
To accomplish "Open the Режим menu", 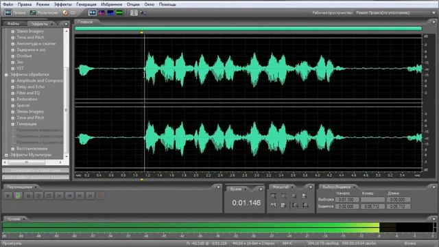I will click(x=43, y=5).
